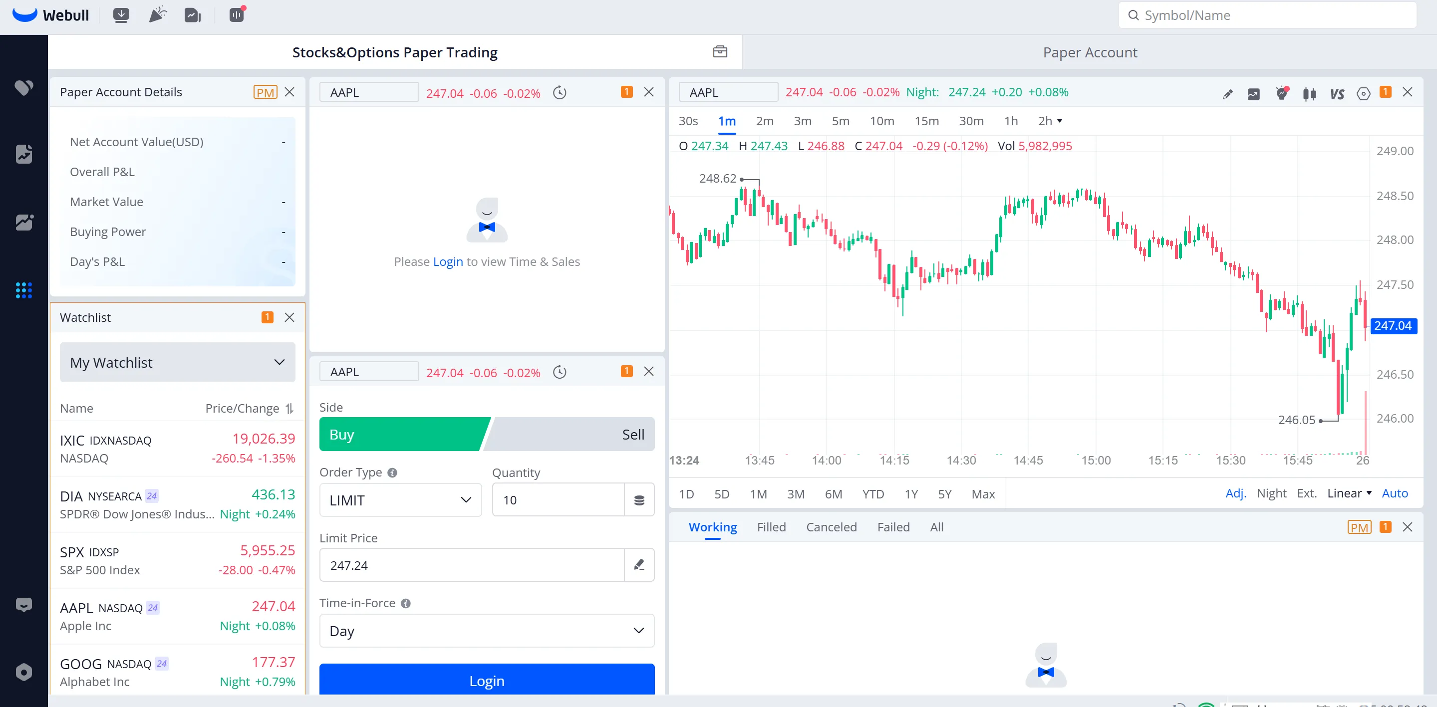
Task: Open the chart indicators icon
Action: (x=1253, y=94)
